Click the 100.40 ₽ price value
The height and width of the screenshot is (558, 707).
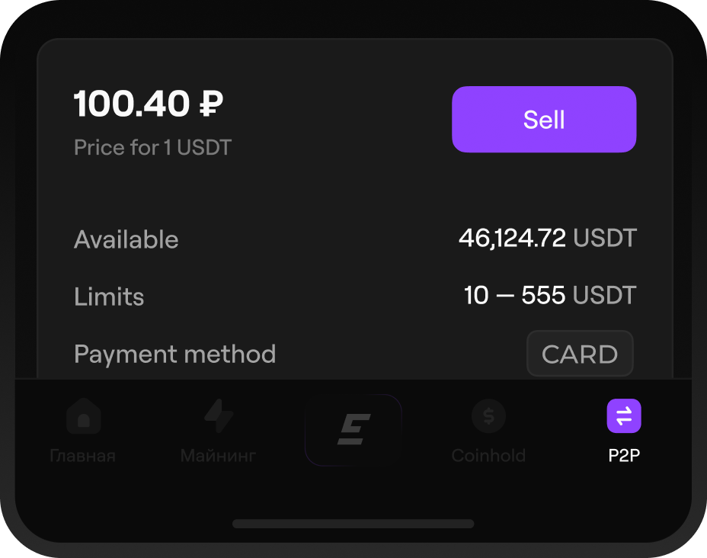click(148, 104)
